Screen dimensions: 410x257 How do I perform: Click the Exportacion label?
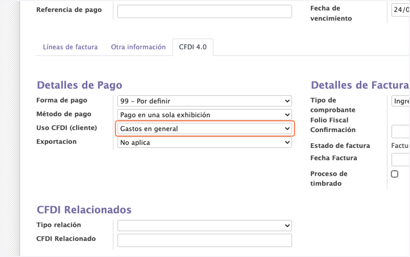coord(56,141)
